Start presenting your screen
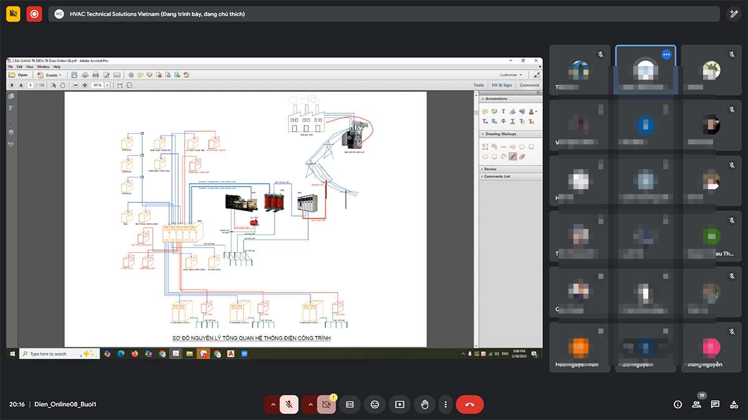This screenshot has width=748, height=420. coord(400,404)
